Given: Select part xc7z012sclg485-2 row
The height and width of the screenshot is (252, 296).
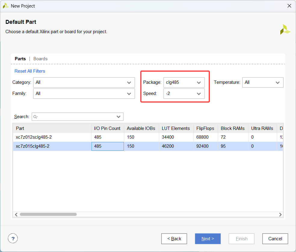Looking at the screenshot, I should [x=148, y=137].
